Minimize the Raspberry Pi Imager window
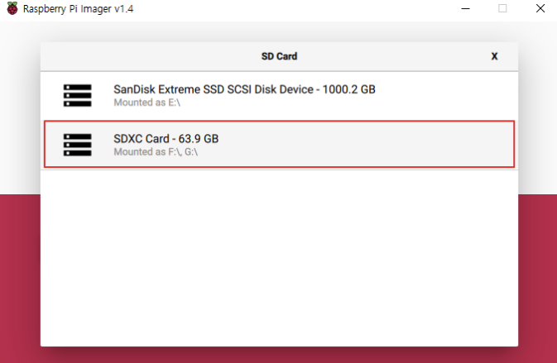The image size is (557, 363). tap(465, 8)
